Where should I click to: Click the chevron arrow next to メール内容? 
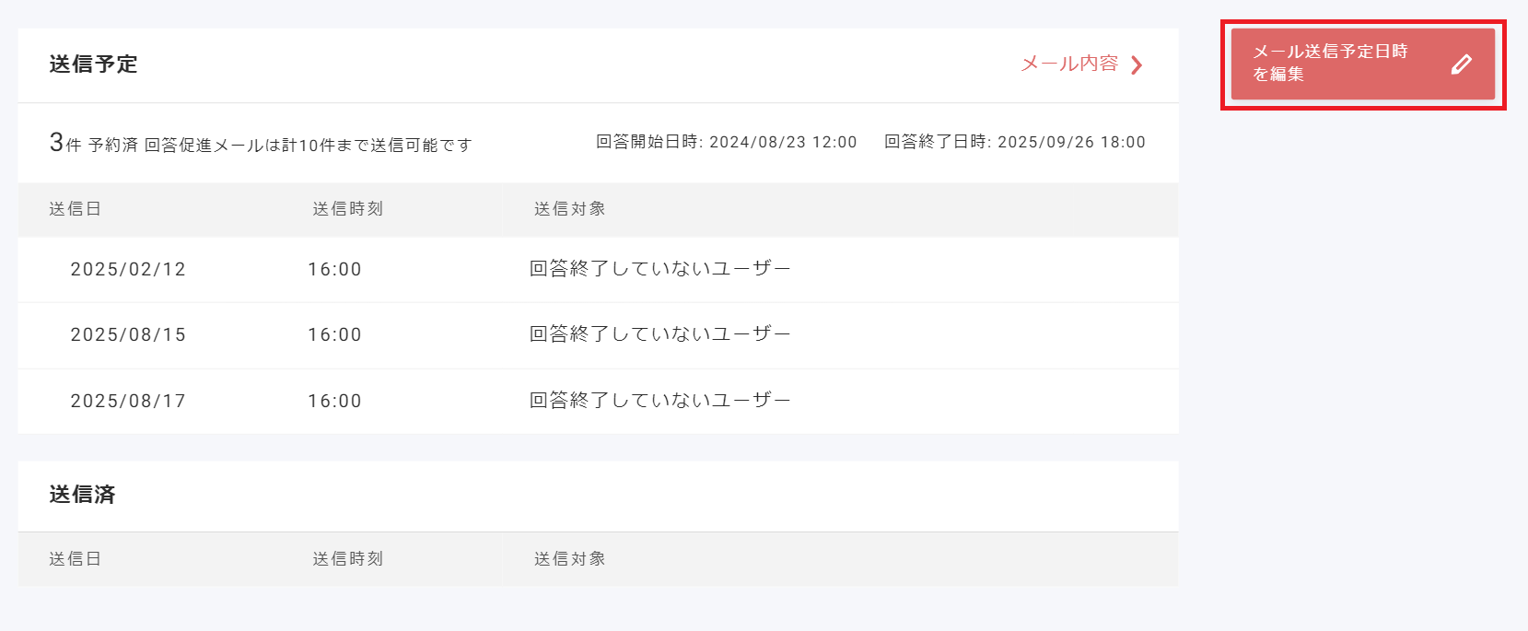tap(1139, 64)
